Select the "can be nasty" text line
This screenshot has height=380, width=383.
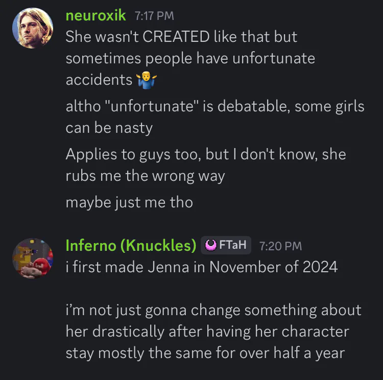tap(109, 128)
